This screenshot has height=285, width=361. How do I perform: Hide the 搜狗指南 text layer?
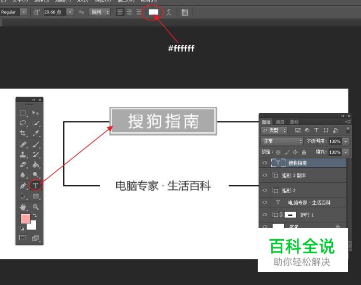265,163
